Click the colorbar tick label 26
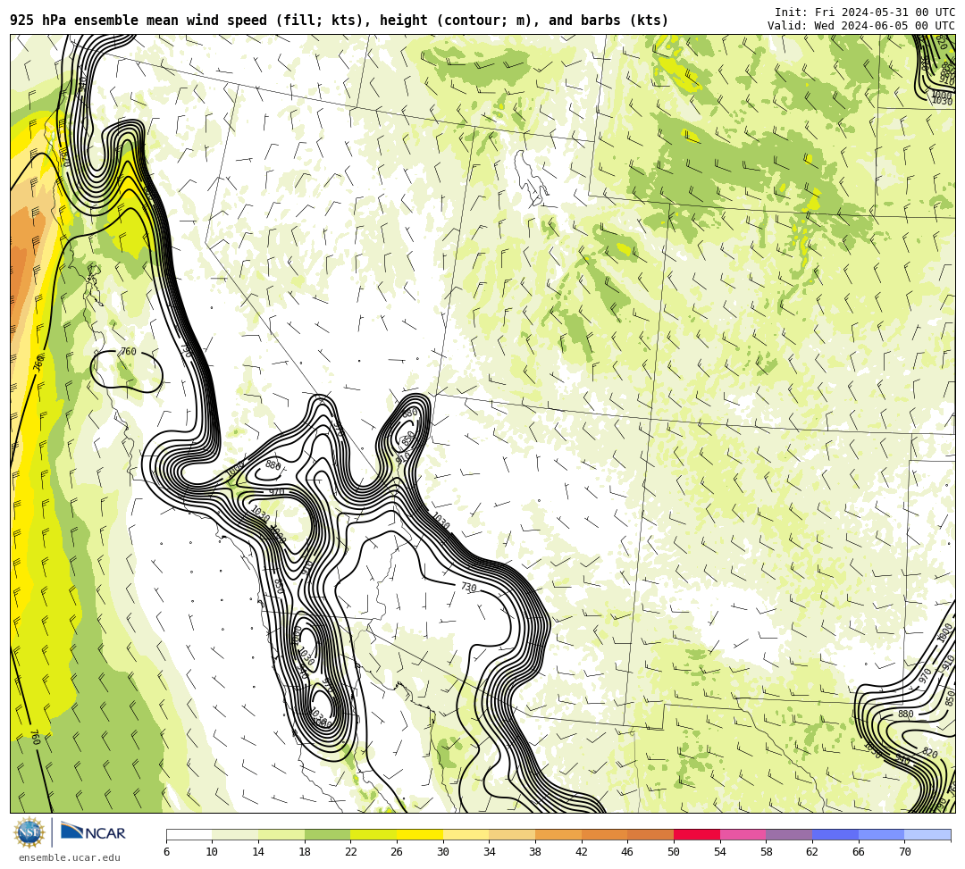 point(397,852)
